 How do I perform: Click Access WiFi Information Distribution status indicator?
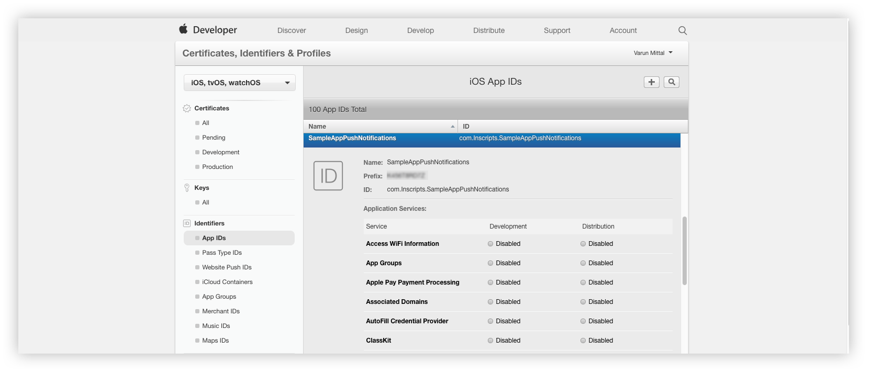pyautogui.click(x=583, y=244)
